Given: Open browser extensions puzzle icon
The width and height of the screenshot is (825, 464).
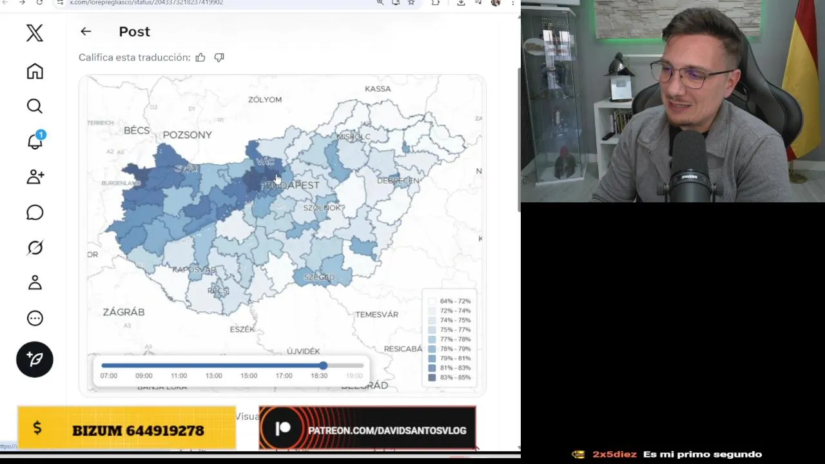Looking at the screenshot, I should pyautogui.click(x=436, y=3).
